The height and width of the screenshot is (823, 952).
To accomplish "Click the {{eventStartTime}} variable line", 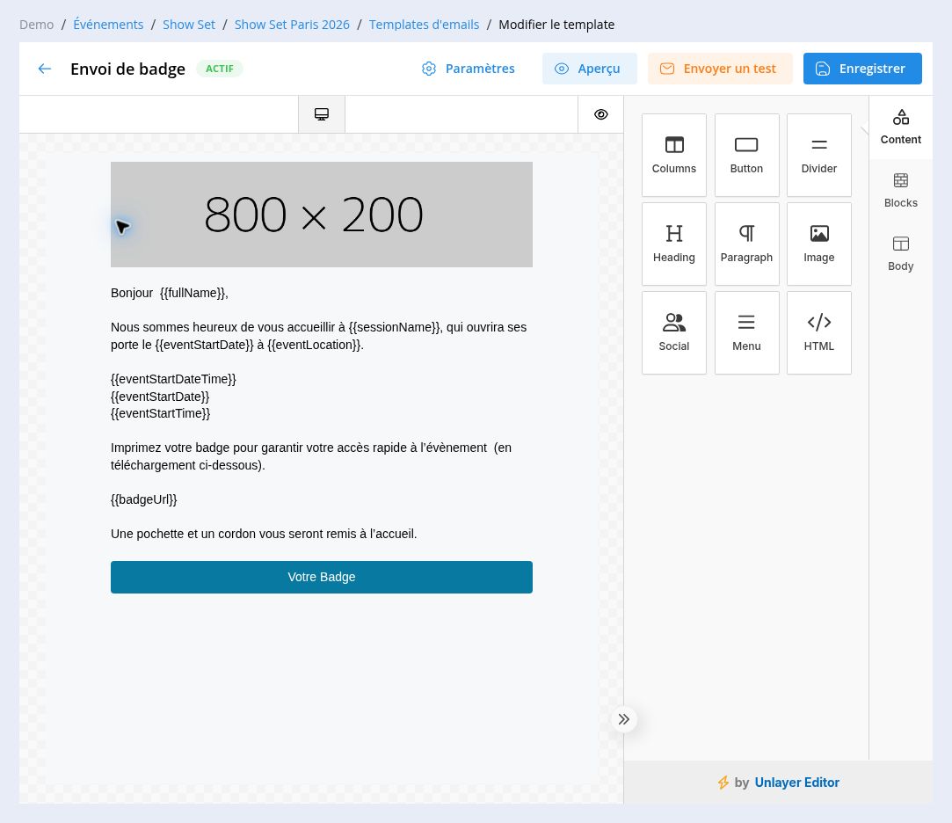I will pyautogui.click(x=160, y=413).
